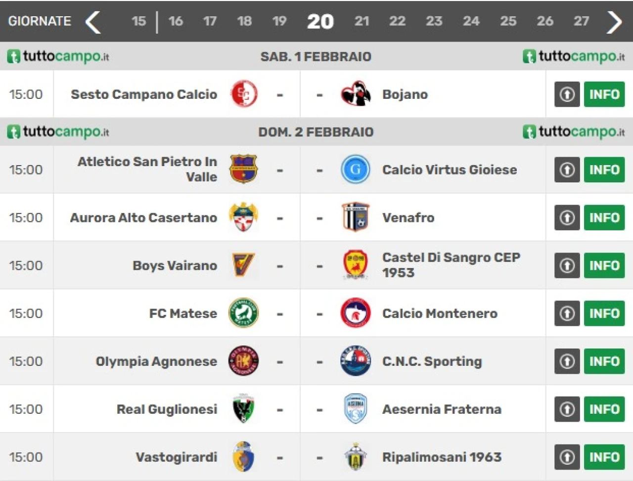This screenshot has height=481, width=633.
Task: Click the upload arrow icon in the Real Guglionesi row
Action: (x=567, y=409)
